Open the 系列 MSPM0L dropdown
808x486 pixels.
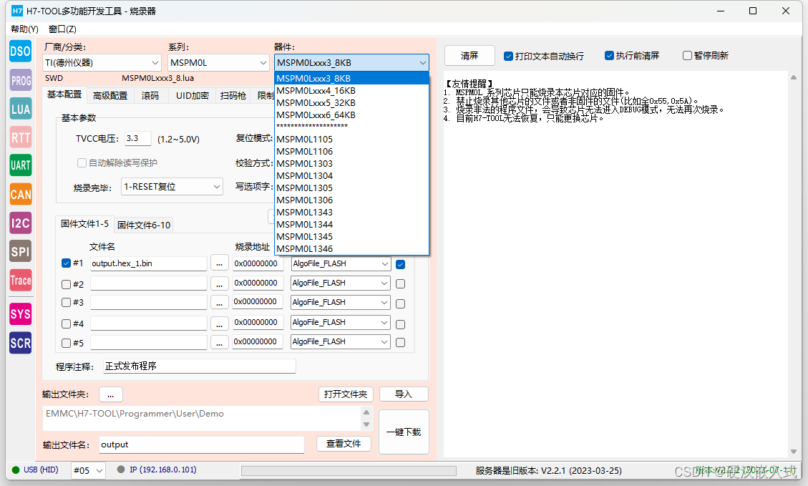click(x=218, y=63)
